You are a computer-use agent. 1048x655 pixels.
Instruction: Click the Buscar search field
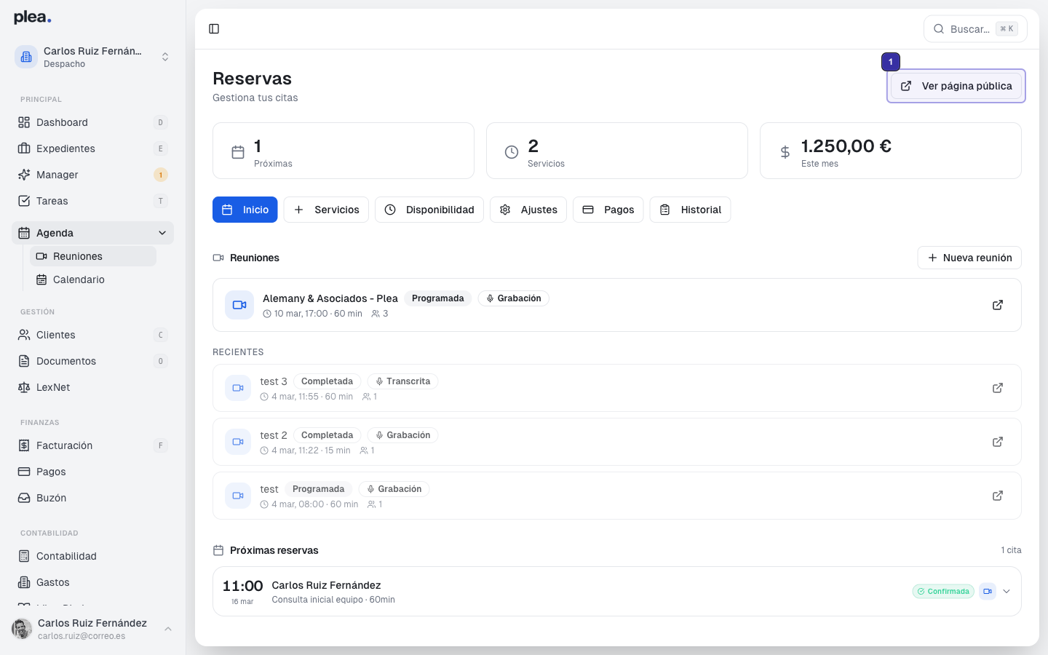click(975, 29)
